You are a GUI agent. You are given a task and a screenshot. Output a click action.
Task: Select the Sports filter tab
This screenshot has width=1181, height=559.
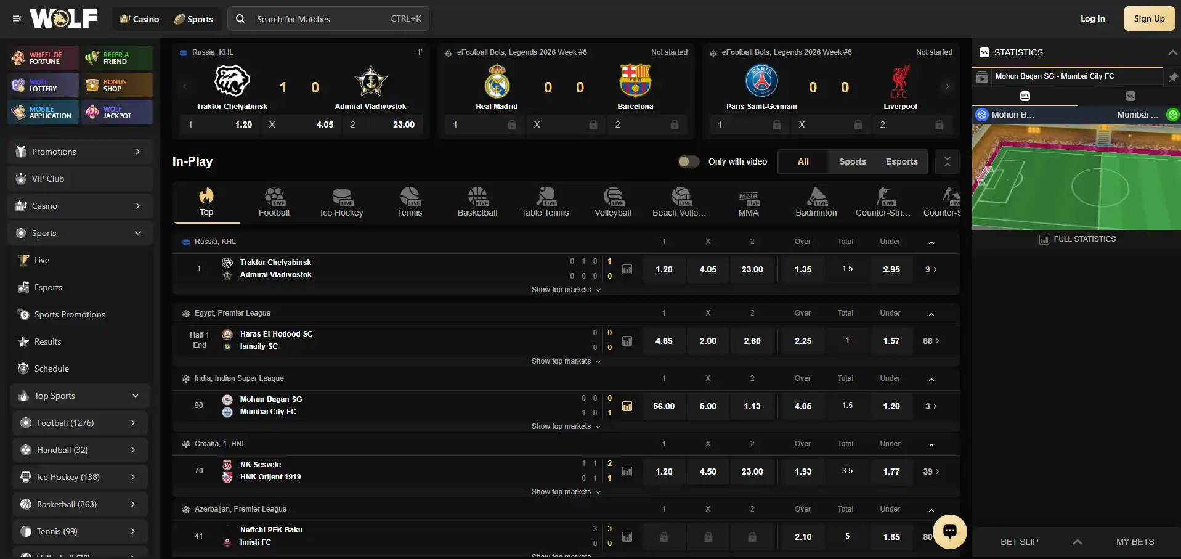click(x=853, y=161)
